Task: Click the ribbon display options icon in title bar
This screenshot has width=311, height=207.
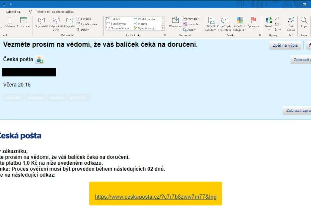Action: tap(304, 4)
